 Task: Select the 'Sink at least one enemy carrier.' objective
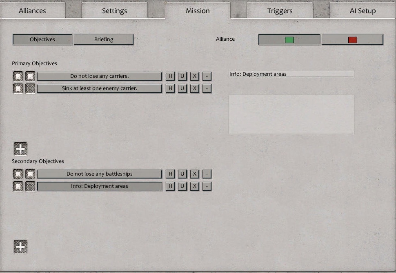click(x=100, y=88)
